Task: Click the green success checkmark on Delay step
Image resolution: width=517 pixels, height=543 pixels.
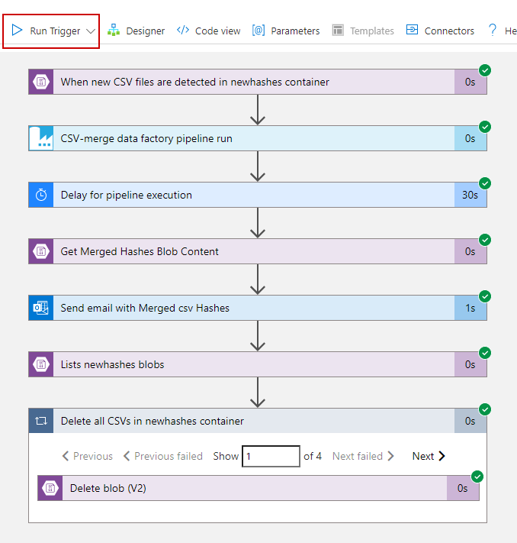Action: click(485, 183)
